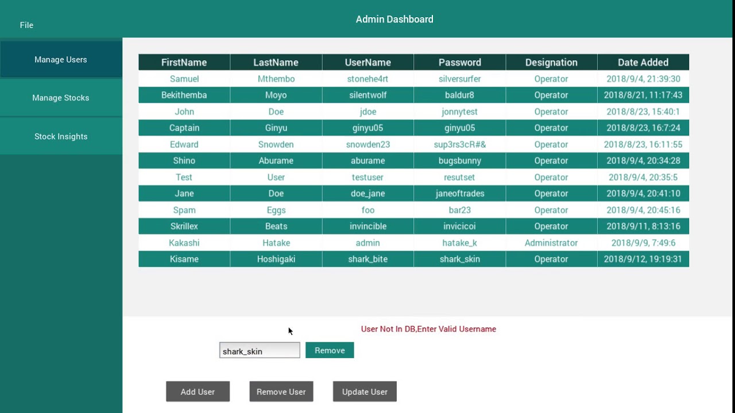Select Manage Users in sidebar
Image resolution: width=735 pixels, height=413 pixels.
61,60
